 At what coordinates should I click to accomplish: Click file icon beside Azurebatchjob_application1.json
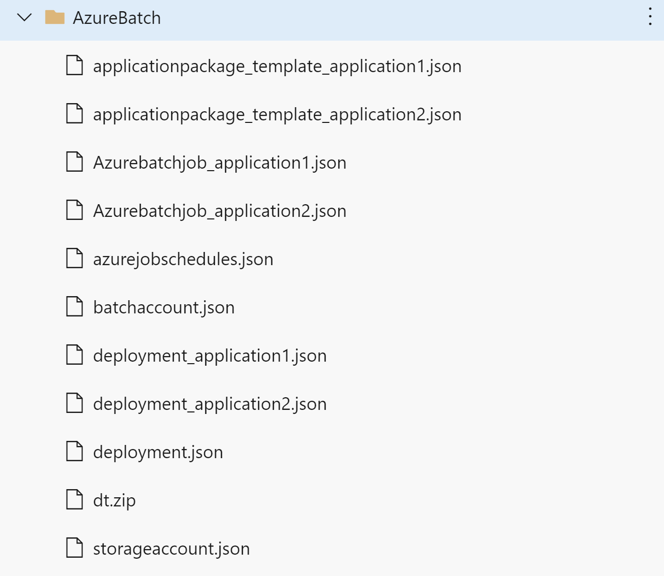pyautogui.click(x=75, y=162)
